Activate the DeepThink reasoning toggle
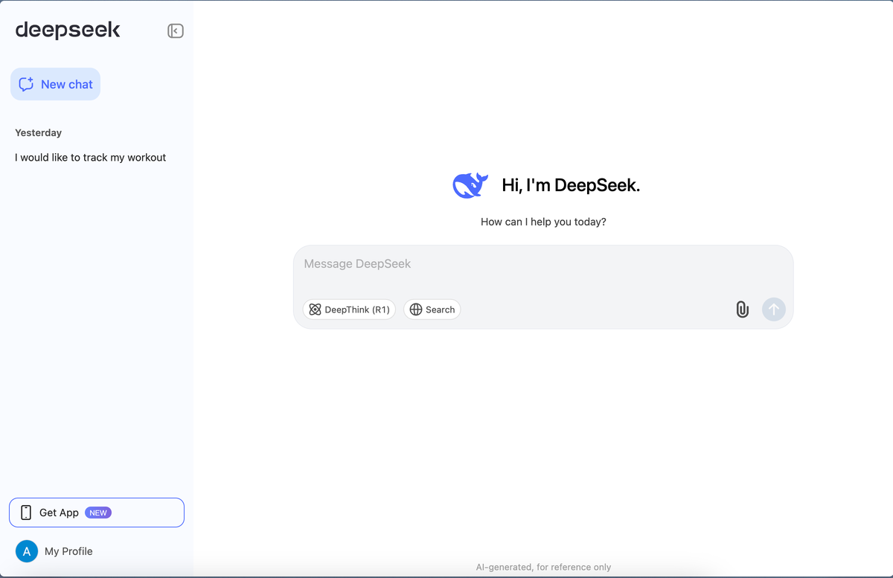The width and height of the screenshot is (893, 578). 349,309
